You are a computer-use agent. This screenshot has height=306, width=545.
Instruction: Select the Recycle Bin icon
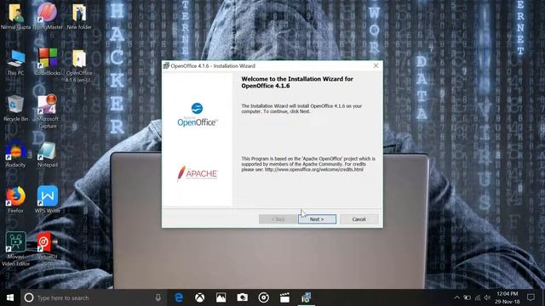(15, 108)
